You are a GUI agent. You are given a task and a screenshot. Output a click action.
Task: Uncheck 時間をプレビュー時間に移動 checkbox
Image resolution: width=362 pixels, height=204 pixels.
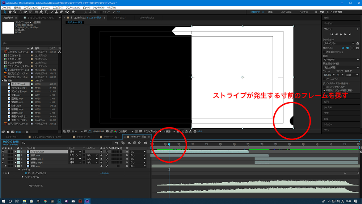tap(324, 90)
